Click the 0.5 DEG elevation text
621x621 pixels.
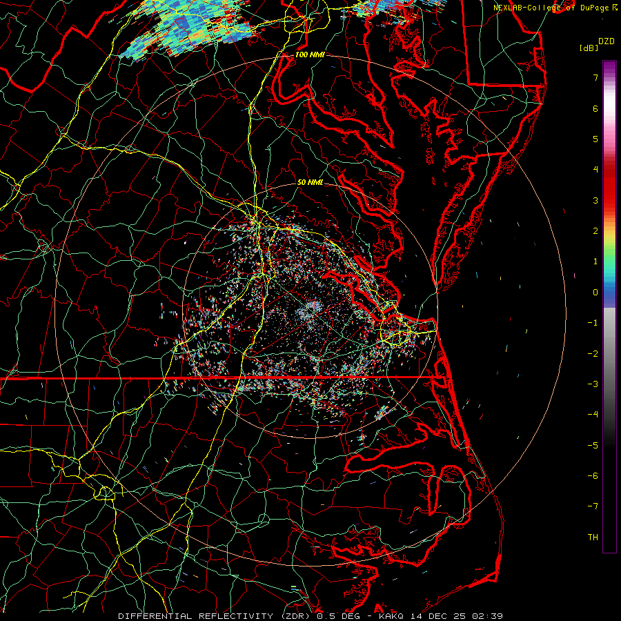click(x=338, y=616)
